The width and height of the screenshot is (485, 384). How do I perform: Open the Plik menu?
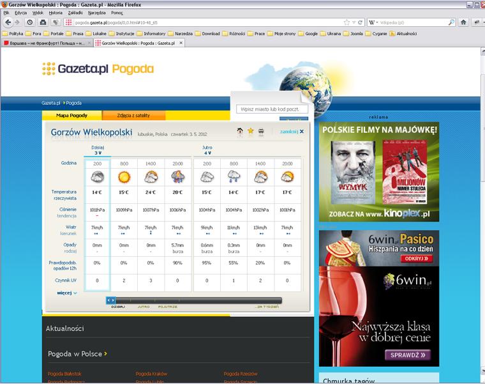[6, 13]
